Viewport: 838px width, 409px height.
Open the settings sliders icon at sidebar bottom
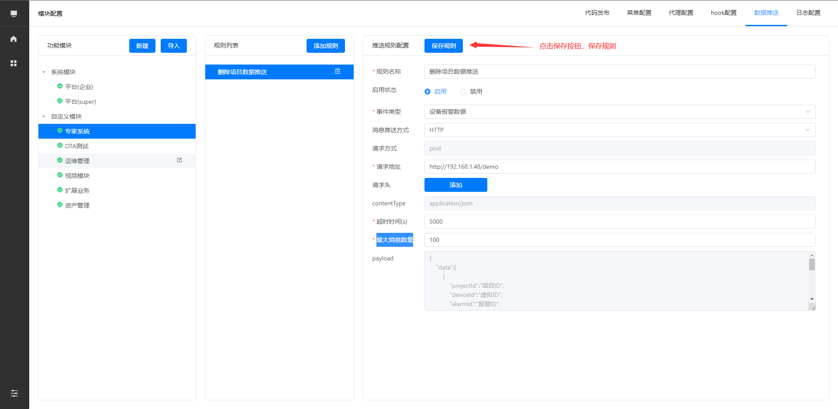tap(14, 393)
